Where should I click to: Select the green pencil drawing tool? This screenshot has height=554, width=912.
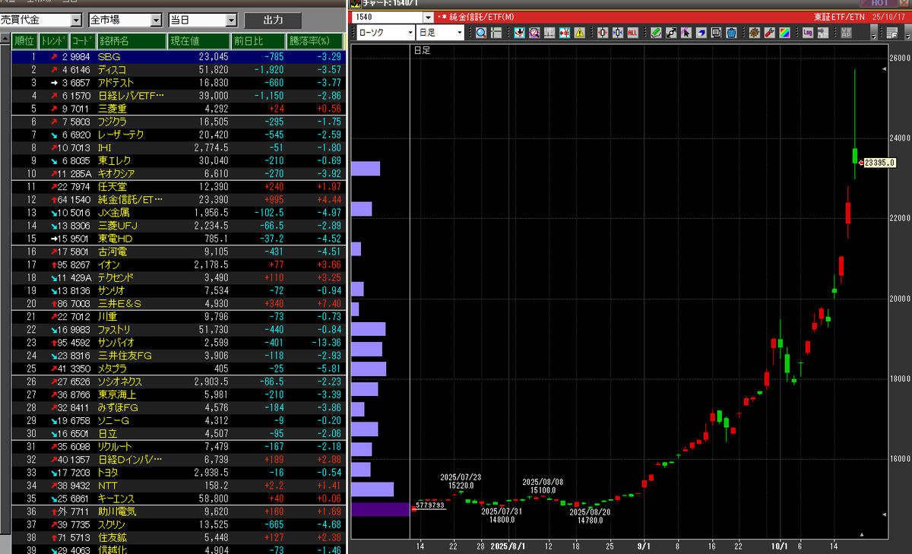656,33
